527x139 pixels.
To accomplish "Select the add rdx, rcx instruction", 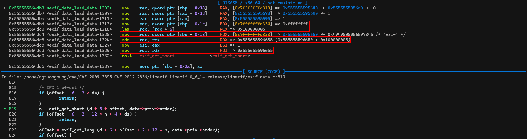I will (141, 40).
